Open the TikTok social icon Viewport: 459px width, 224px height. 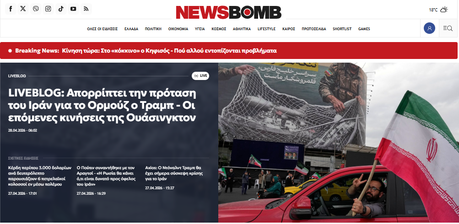61,9
